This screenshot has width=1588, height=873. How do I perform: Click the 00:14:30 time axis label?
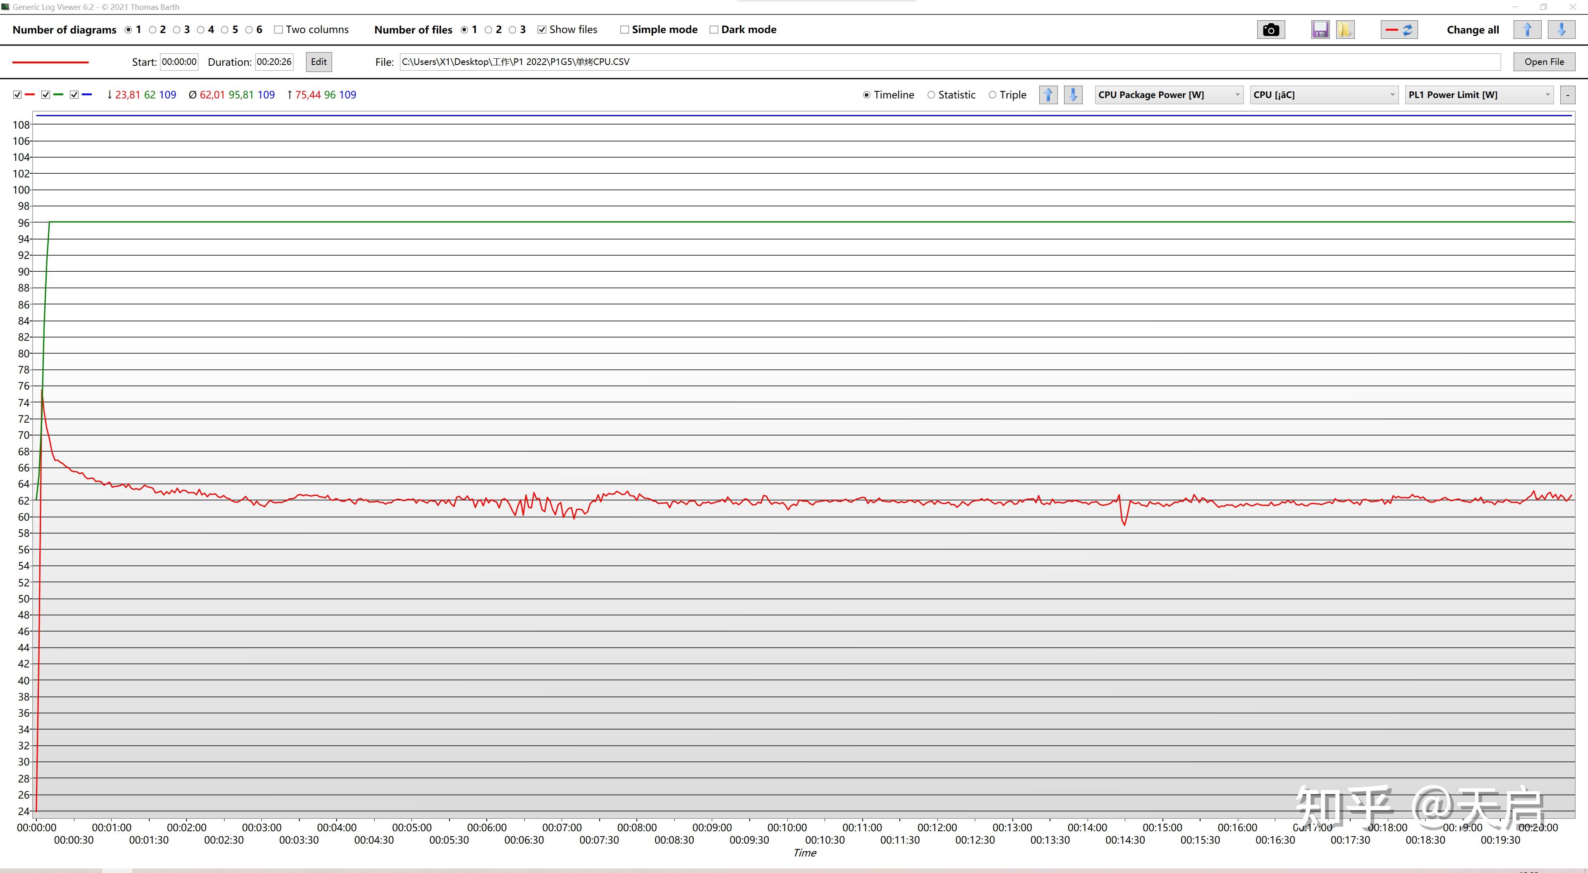(x=1125, y=840)
